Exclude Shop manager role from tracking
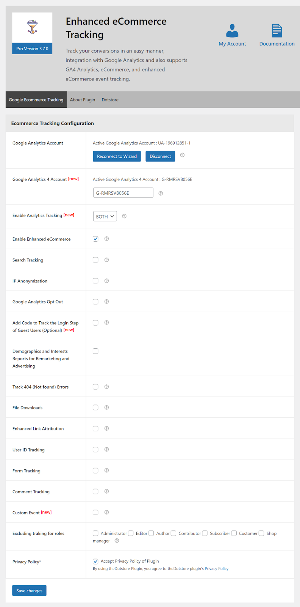The image size is (300, 607). (261, 533)
